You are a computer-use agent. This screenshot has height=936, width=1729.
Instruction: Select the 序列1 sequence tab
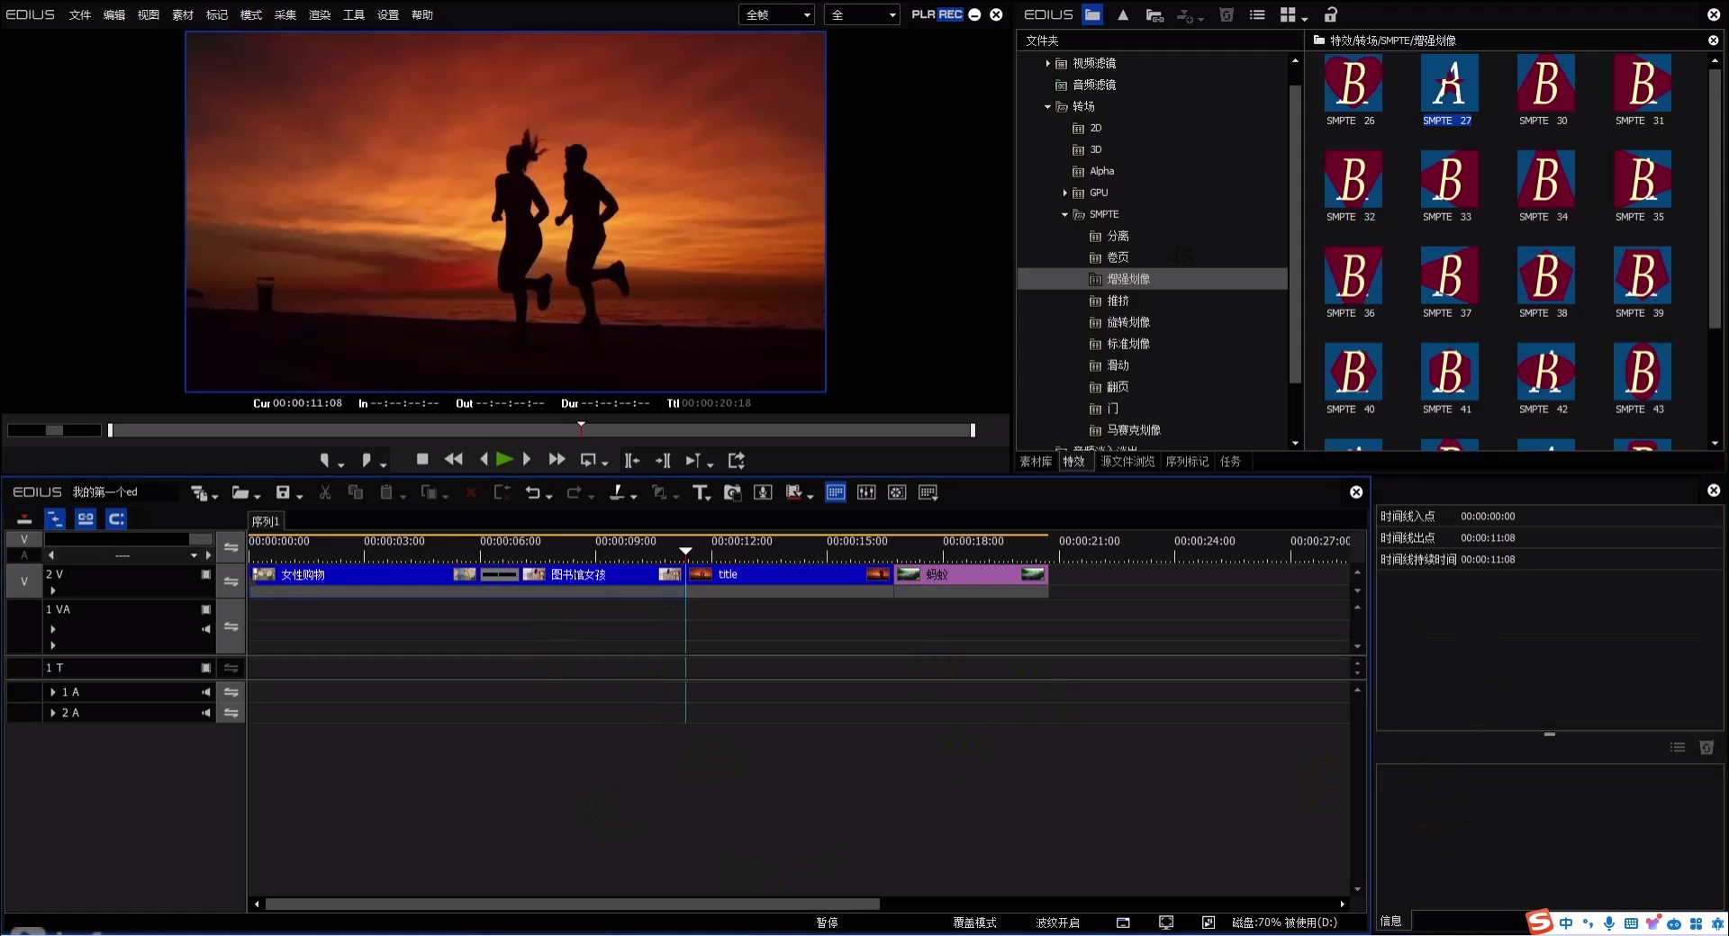point(266,521)
